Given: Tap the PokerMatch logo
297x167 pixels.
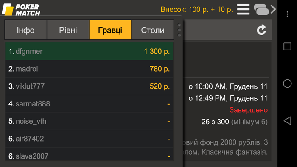Looking at the screenshot, I should (x=21, y=9).
